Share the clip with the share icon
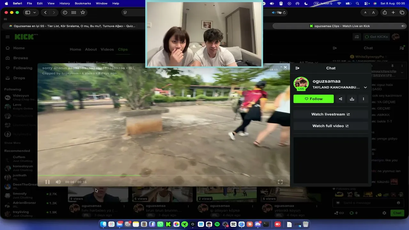Image resolution: width=409 pixels, height=230 pixels. pos(340,99)
